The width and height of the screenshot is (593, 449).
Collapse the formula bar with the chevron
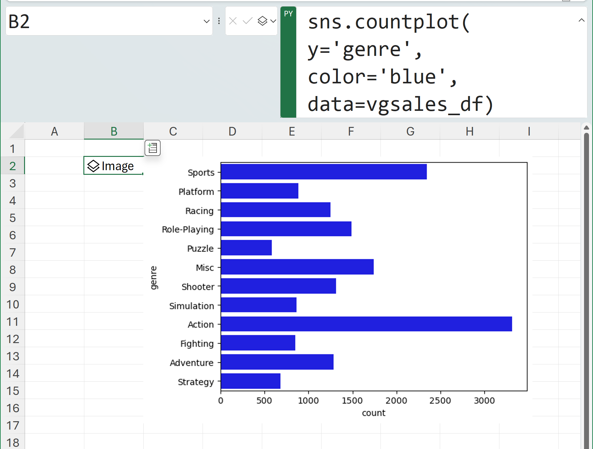(581, 20)
